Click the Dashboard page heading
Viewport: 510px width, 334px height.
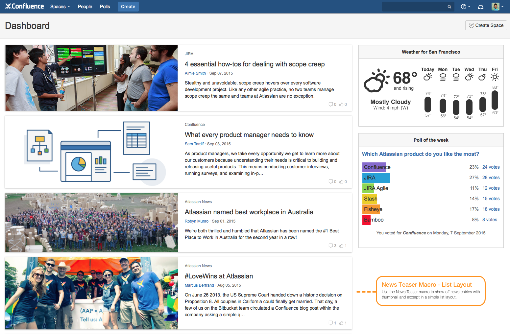[x=28, y=26]
